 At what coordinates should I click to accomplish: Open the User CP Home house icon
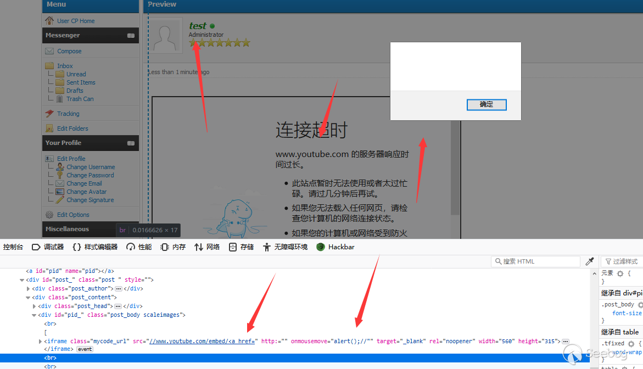coord(49,20)
